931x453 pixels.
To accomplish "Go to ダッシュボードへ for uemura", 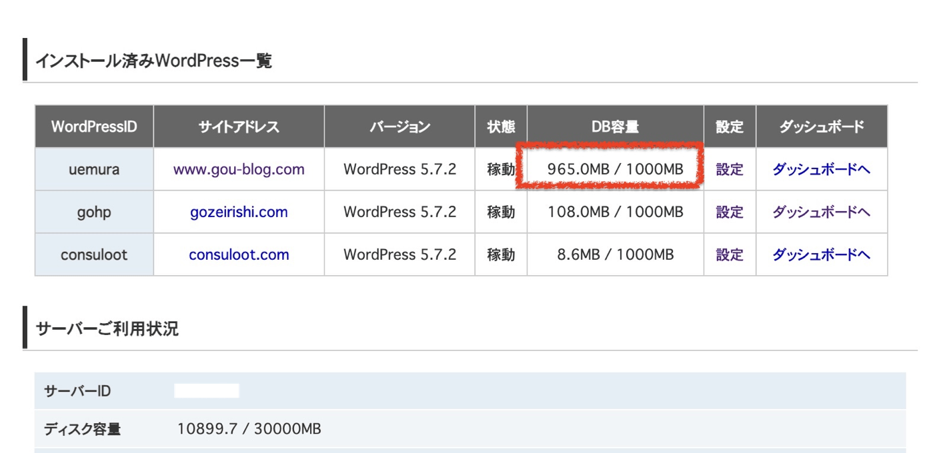I will [x=822, y=169].
